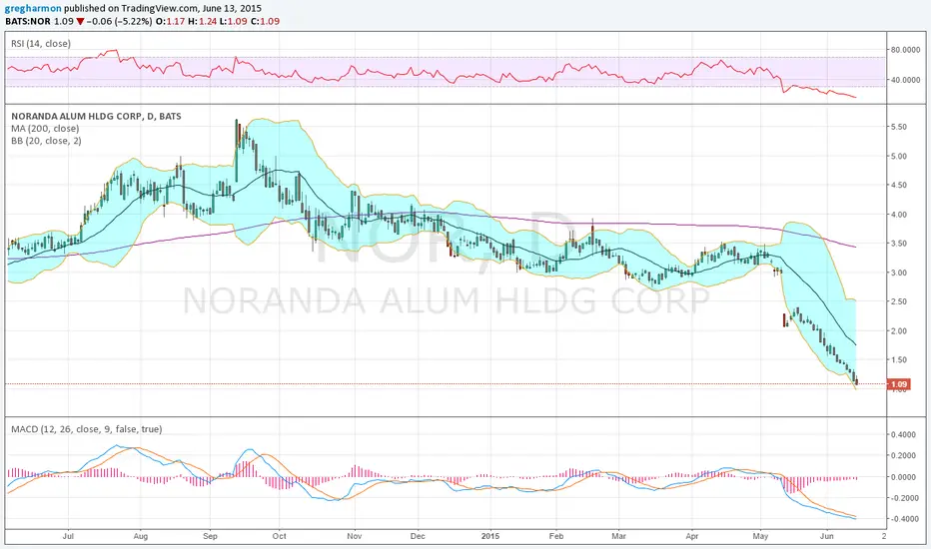Click the 2.00 price axis label
Image resolution: width=931 pixels, height=549 pixels.
click(898, 330)
